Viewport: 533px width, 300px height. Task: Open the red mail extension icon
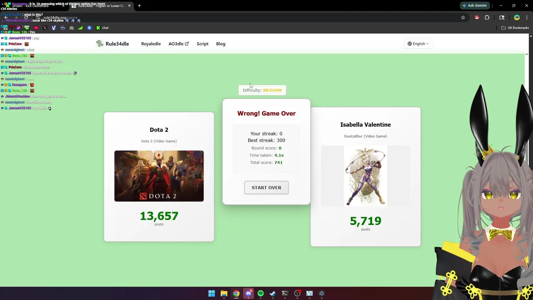coord(477,17)
